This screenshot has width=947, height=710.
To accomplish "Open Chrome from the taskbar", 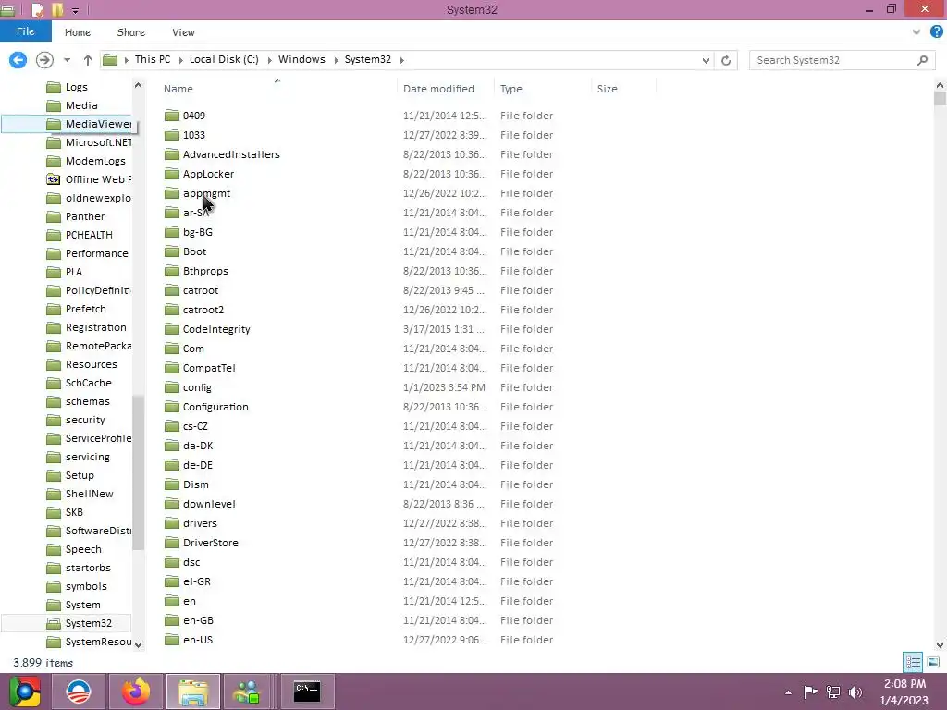I will pyautogui.click(x=25, y=692).
